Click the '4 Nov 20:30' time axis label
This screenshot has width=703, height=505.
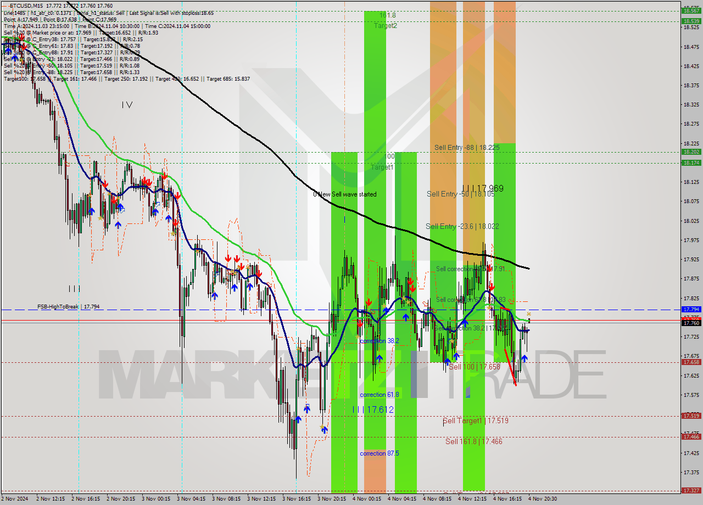[x=543, y=499]
